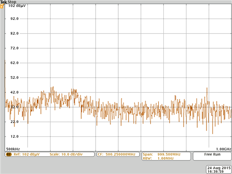
Task: Select the Scale: 10.0 dB/div readout
Action: [66, 155]
